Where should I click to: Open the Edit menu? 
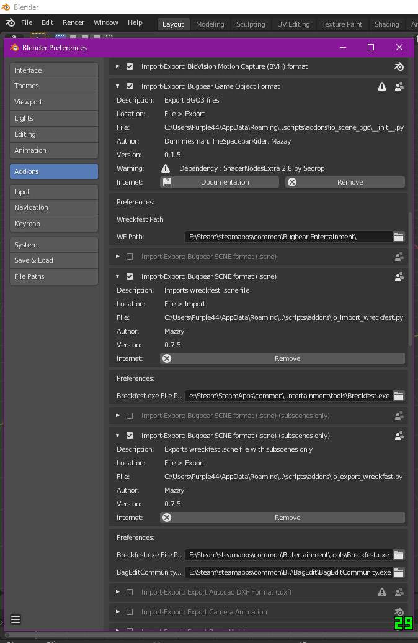tap(48, 22)
